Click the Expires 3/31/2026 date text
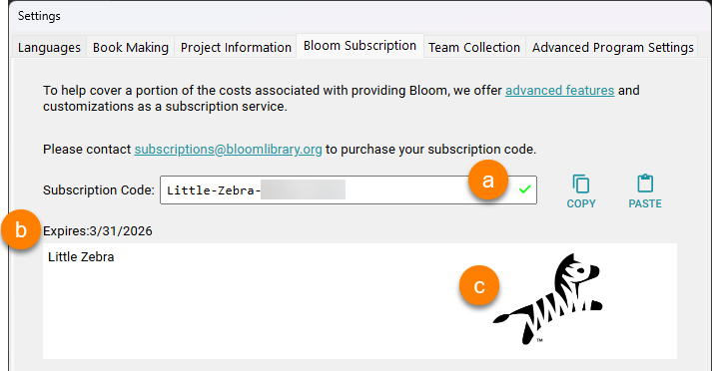The width and height of the screenshot is (712, 371). [x=98, y=230]
